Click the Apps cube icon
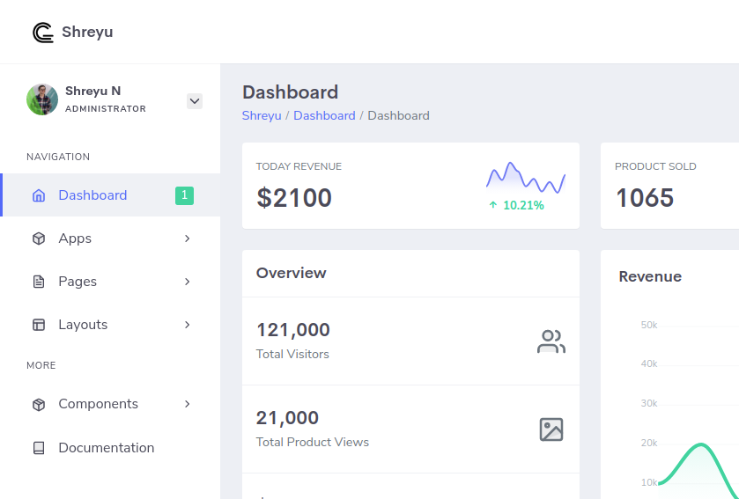This screenshot has height=499, width=739. [x=39, y=238]
